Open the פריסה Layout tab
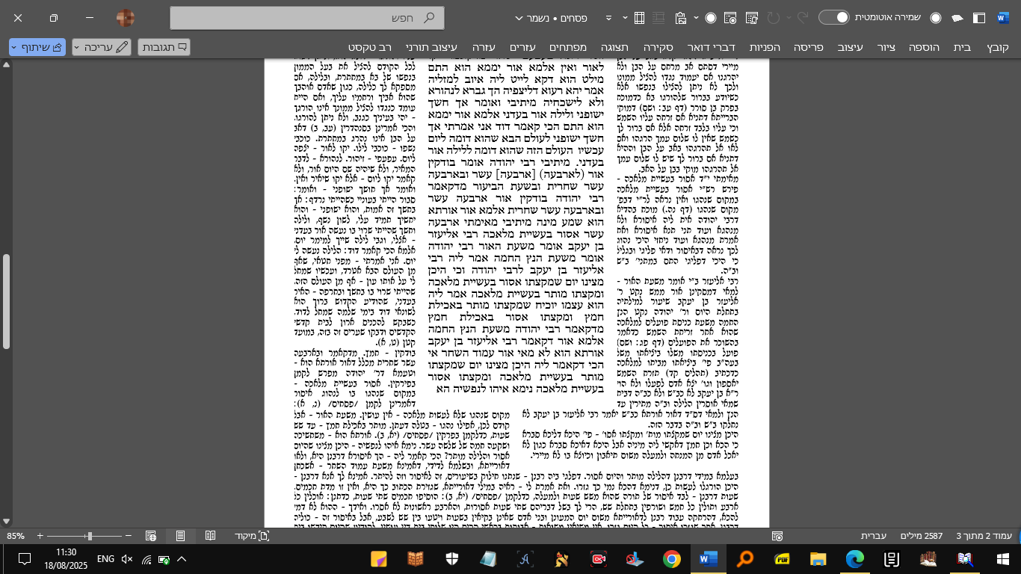The height and width of the screenshot is (574, 1021). pyautogui.click(x=808, y=47)
